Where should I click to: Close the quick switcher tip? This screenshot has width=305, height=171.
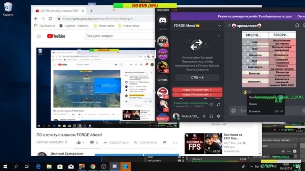coord(218,36)
